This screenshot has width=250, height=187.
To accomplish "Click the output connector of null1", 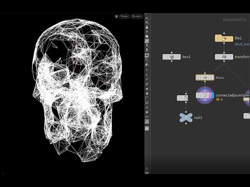I will click(186, 124).
